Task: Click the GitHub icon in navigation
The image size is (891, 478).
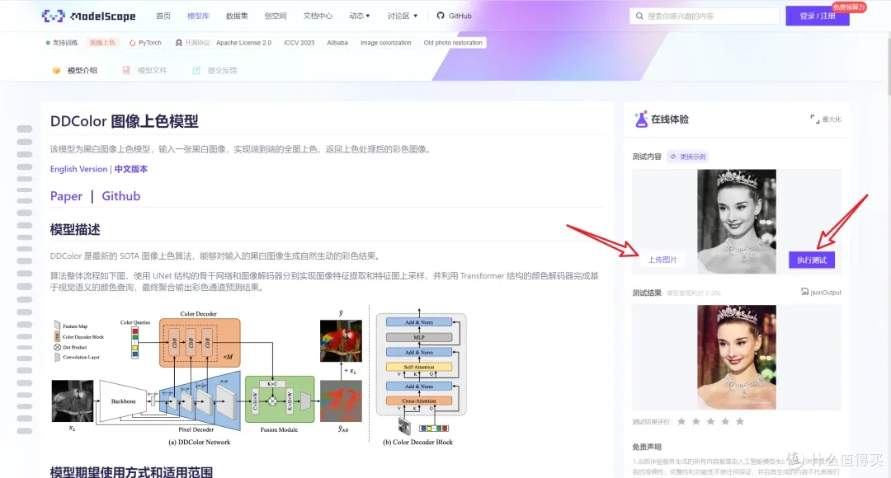Action: (x=441, y=16)
